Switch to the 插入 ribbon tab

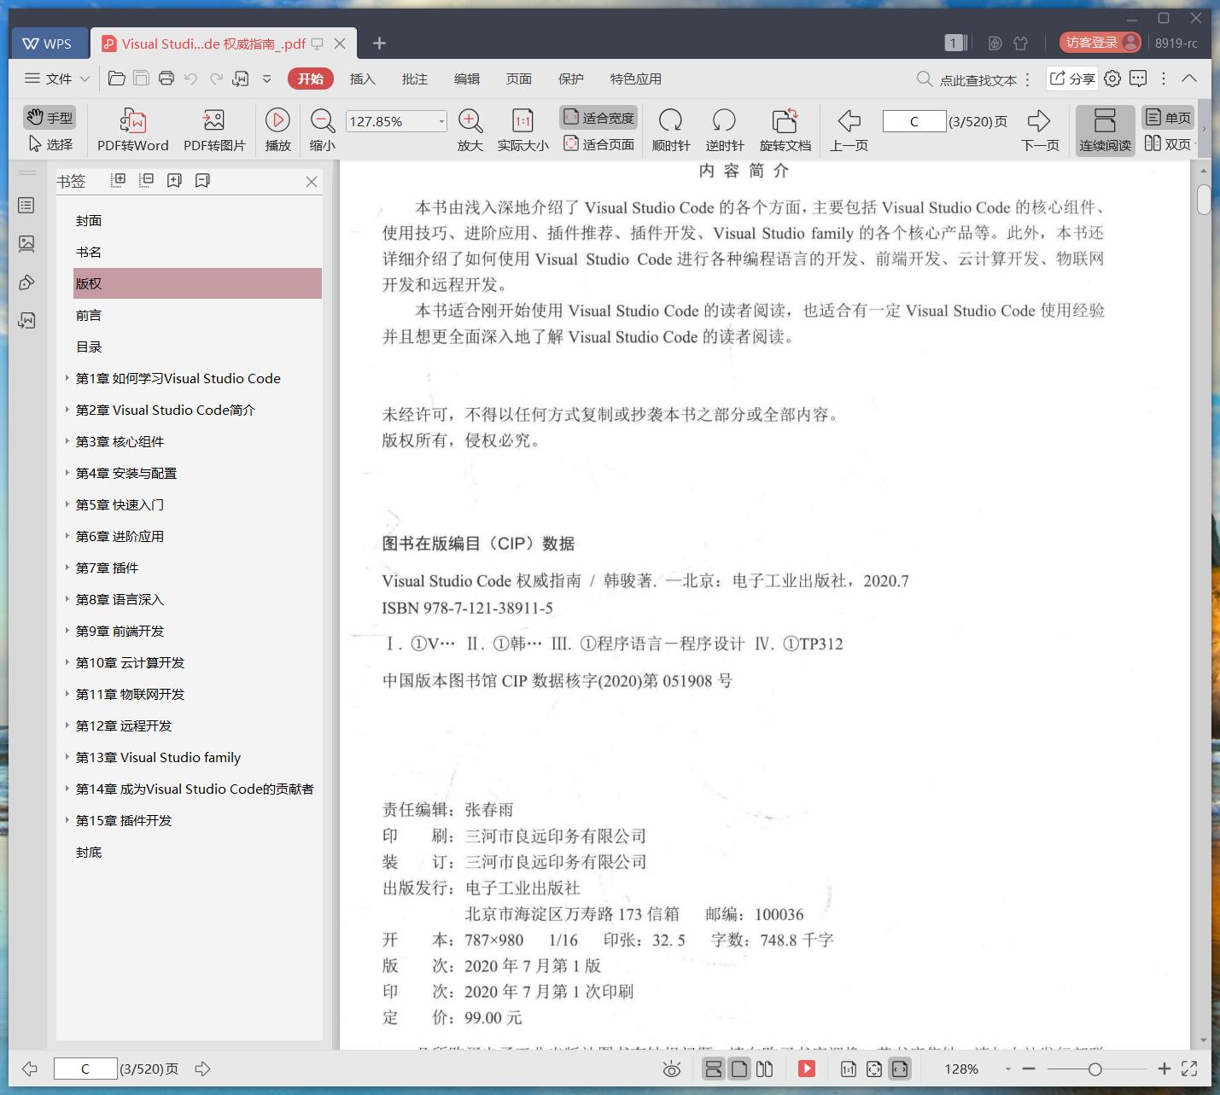point(362,79)
